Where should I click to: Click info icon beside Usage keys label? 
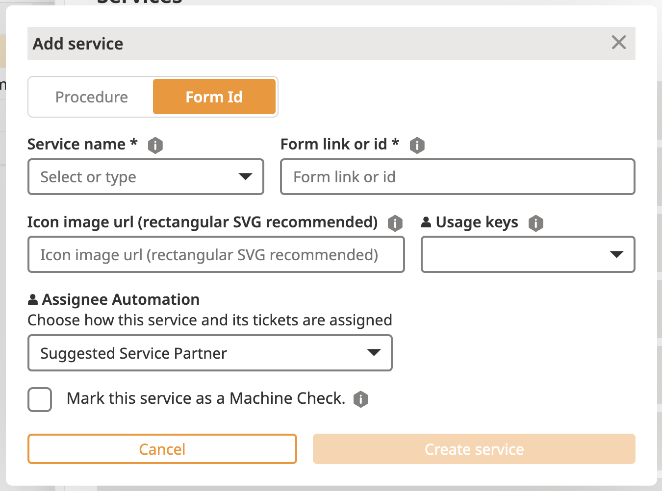tap(535, 223)
